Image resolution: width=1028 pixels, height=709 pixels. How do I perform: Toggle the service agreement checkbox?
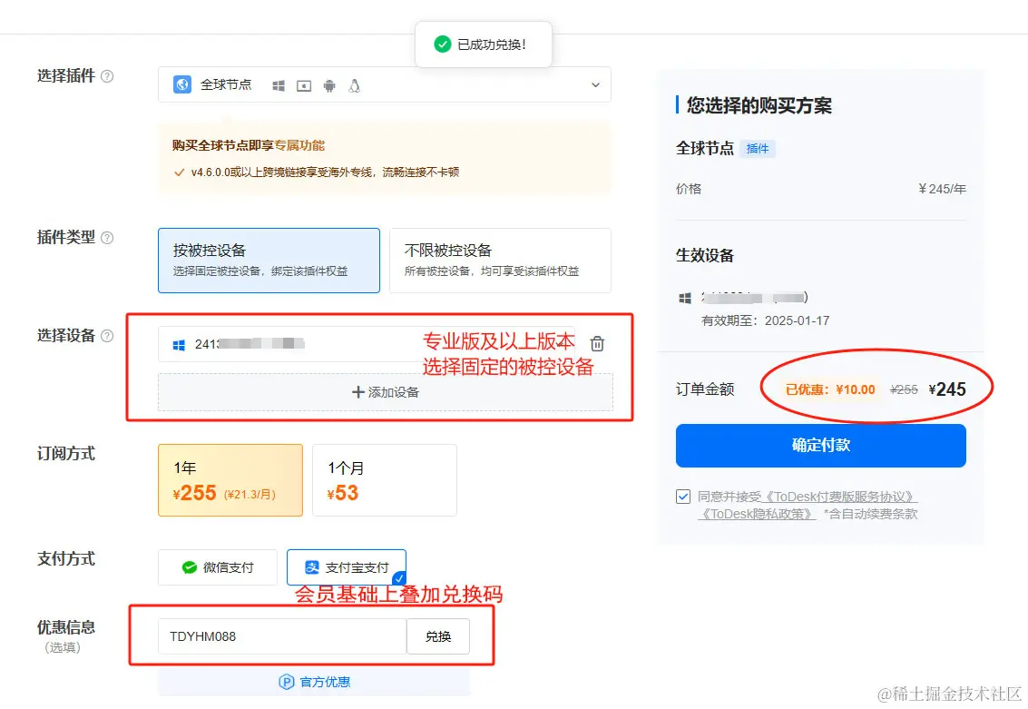[x=683, y=497]
